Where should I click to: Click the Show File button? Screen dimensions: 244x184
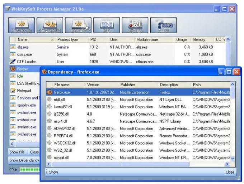pos(17,152)
